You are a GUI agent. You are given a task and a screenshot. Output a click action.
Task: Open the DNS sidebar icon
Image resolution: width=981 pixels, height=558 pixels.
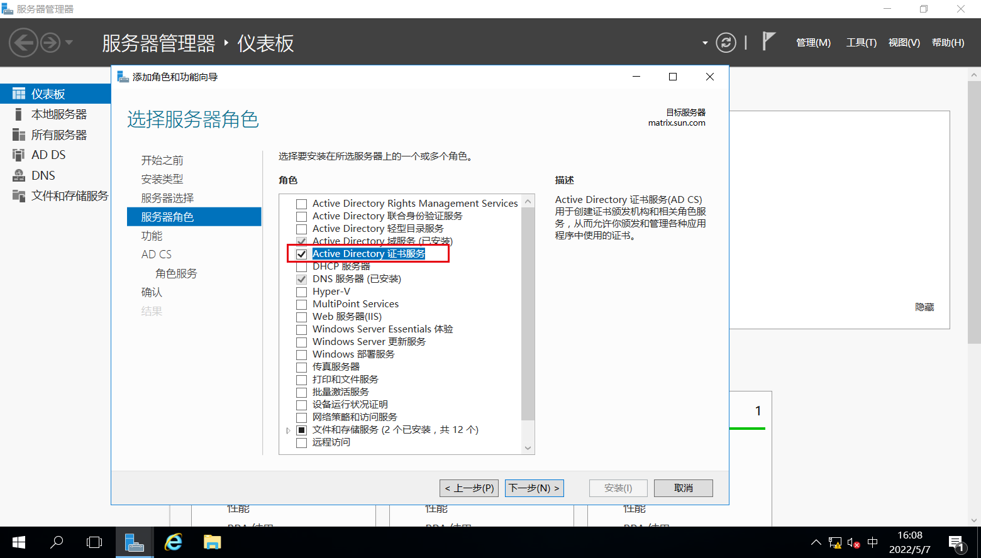[19, 175]
